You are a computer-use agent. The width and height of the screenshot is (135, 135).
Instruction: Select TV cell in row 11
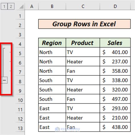click(83, 108)
